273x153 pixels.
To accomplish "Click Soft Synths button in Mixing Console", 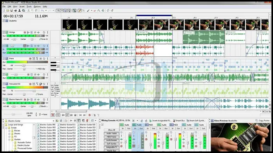I will [x=111, y=144].
